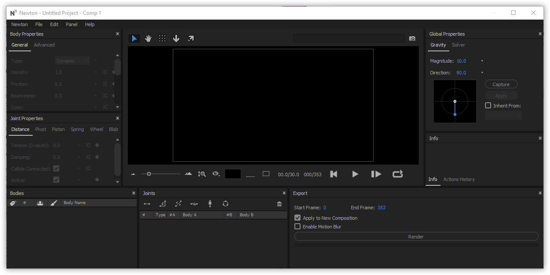The width and height of the screenshot is (550, 275).
Task: Select the arrow selection tool
Action: (x=134, y=39)
